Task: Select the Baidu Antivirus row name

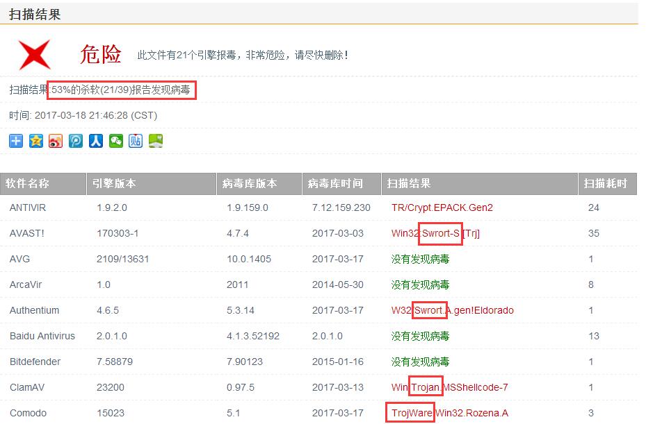Action: 42,336
